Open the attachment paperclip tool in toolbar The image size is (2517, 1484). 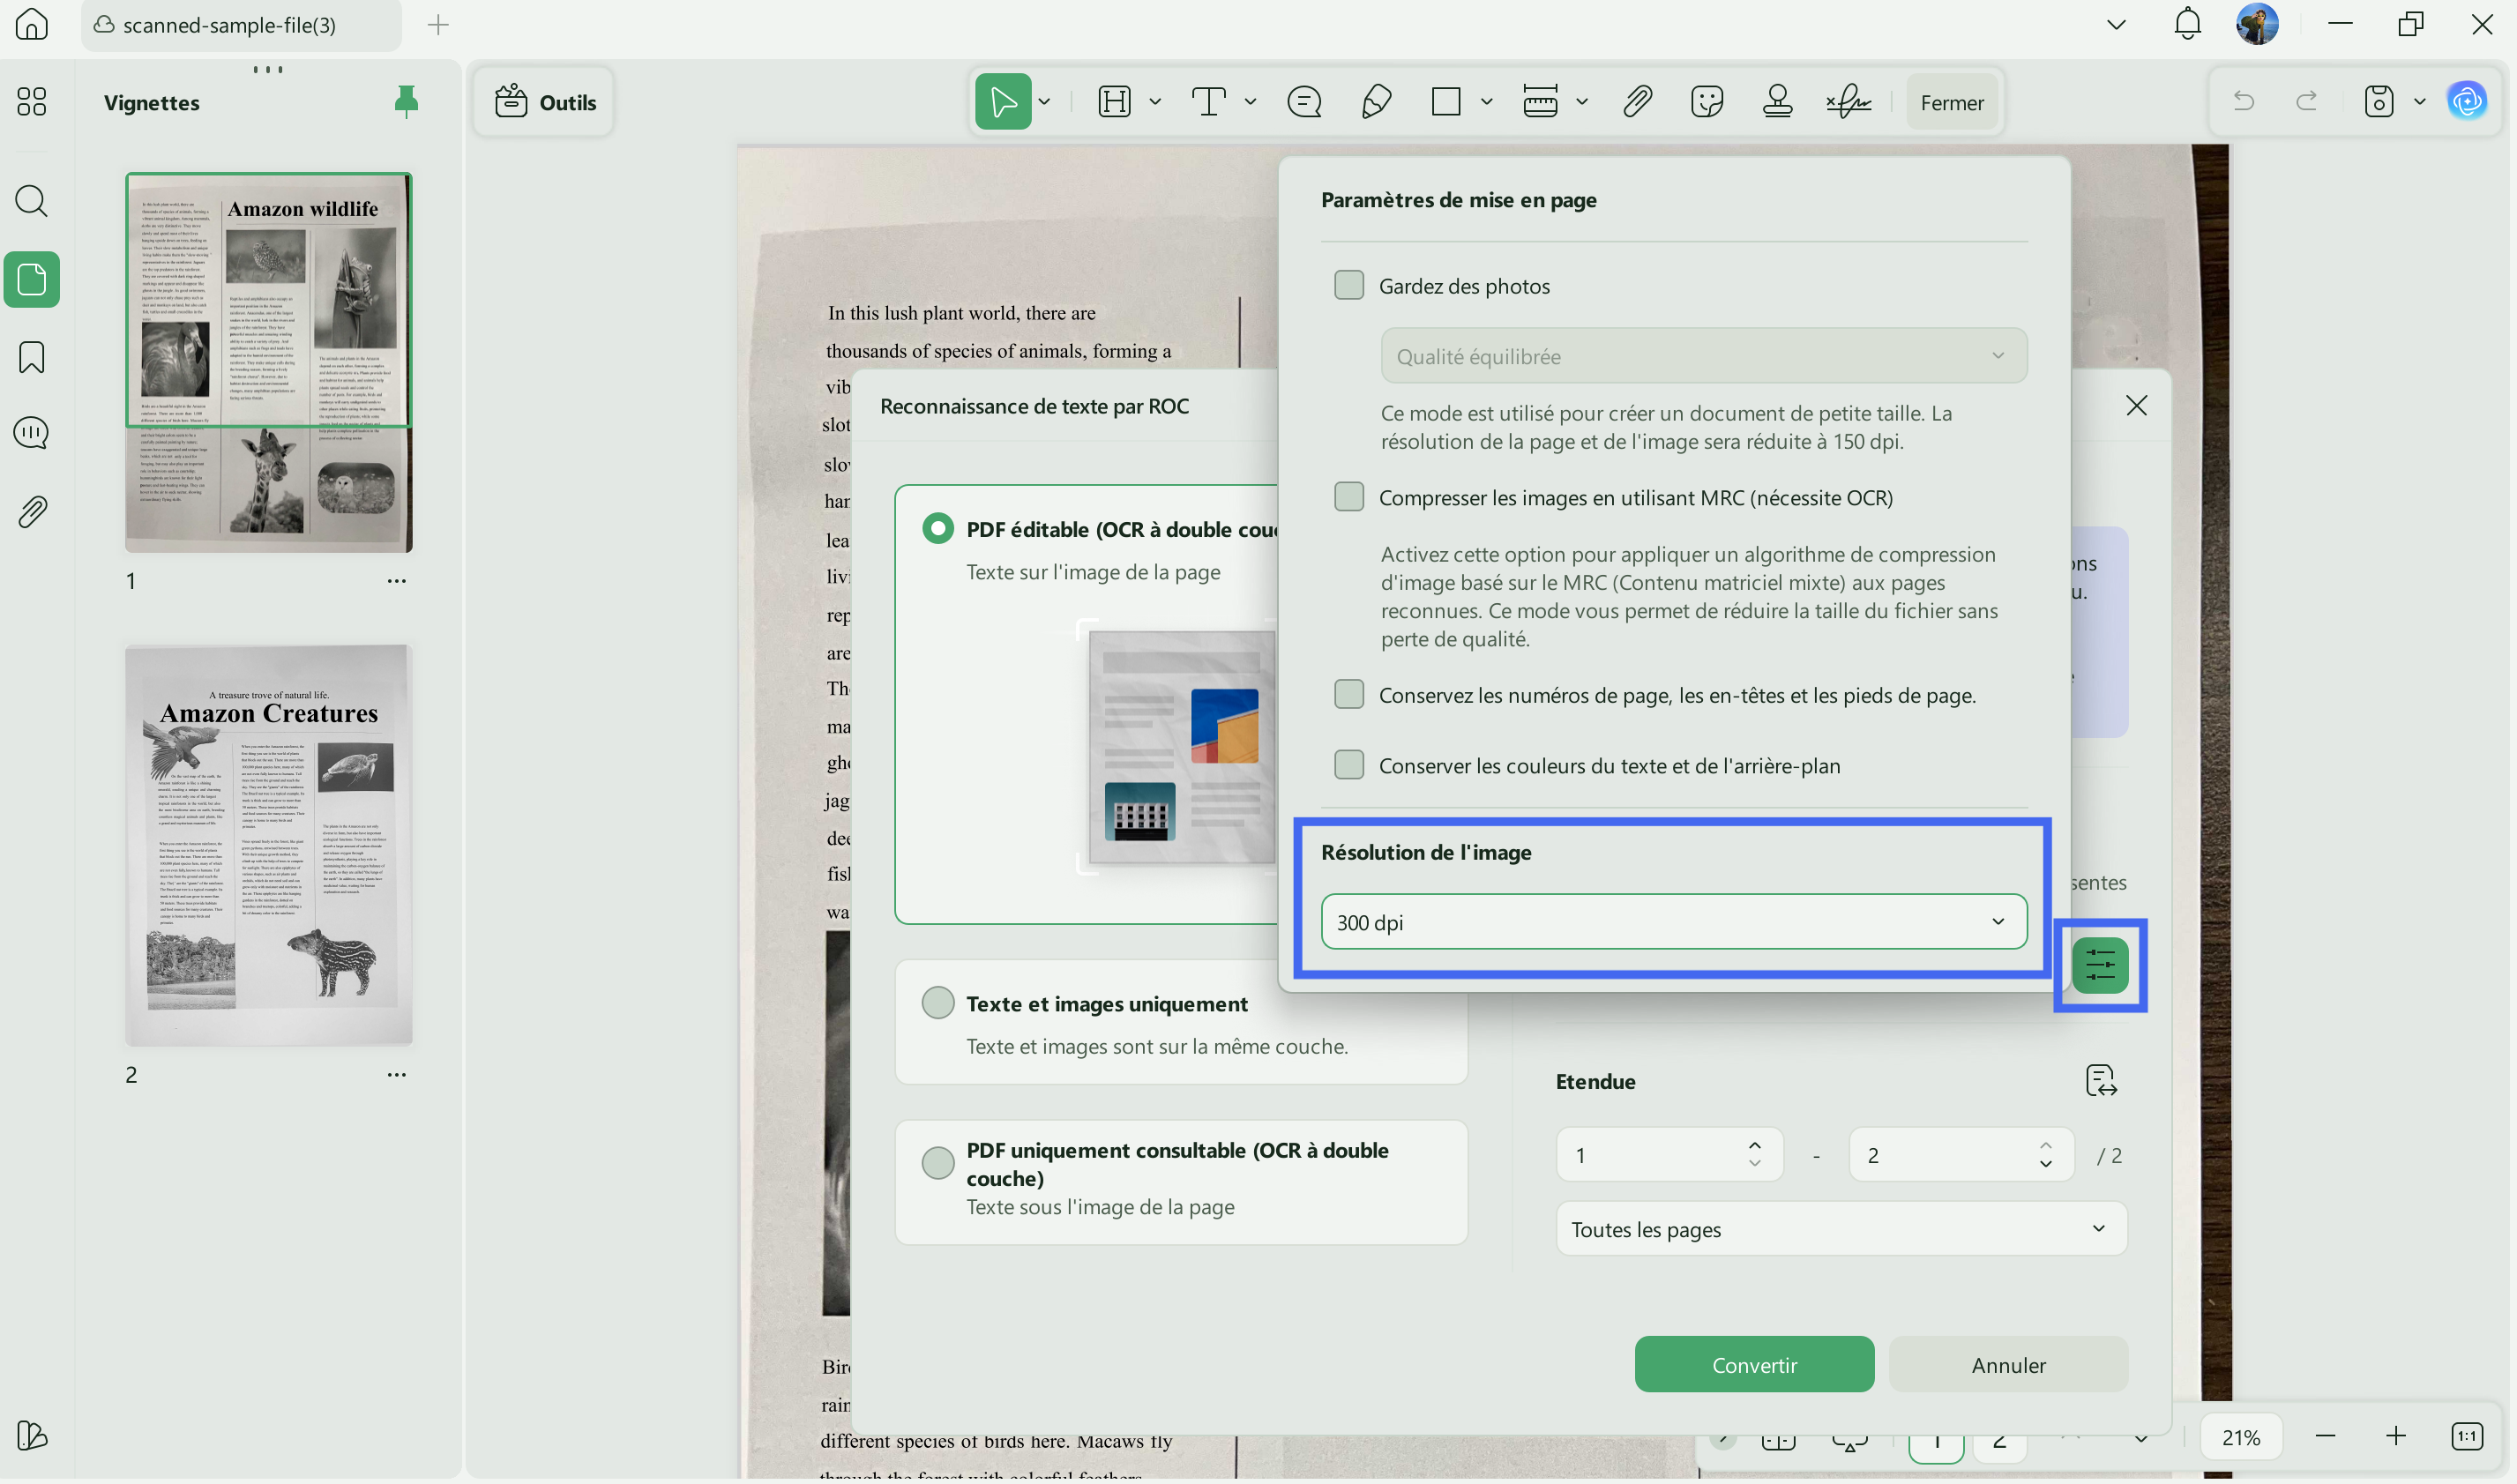(x=1637, y=102)
